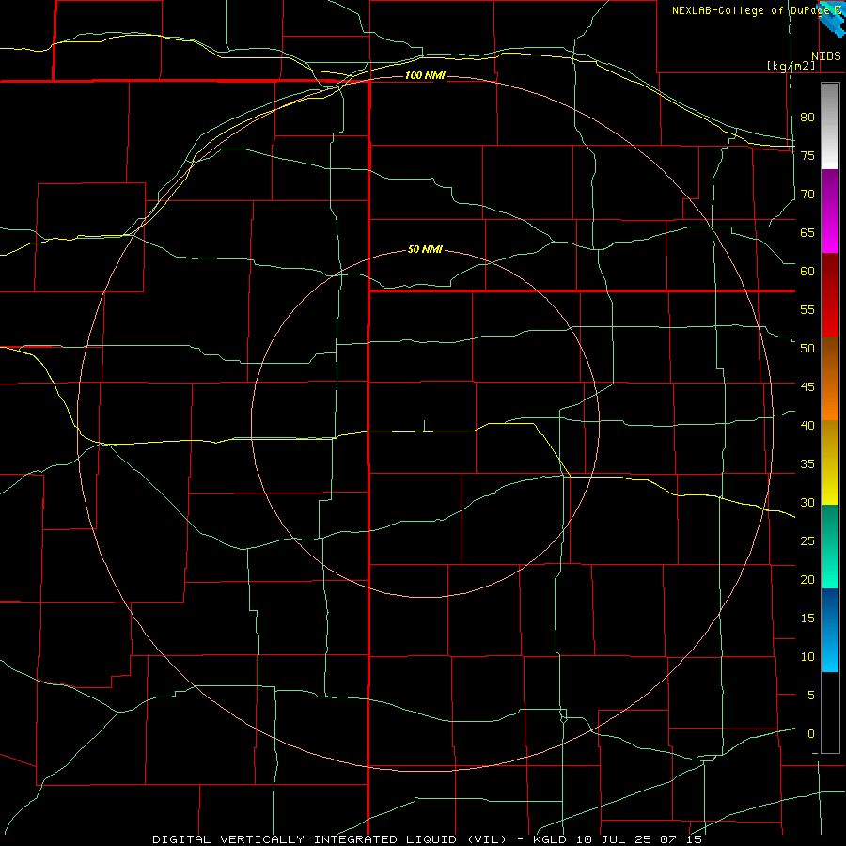Click the [kg/m2] units label
Image resolution: width=846 pixels, height=846 pixels.
[791, 65]
